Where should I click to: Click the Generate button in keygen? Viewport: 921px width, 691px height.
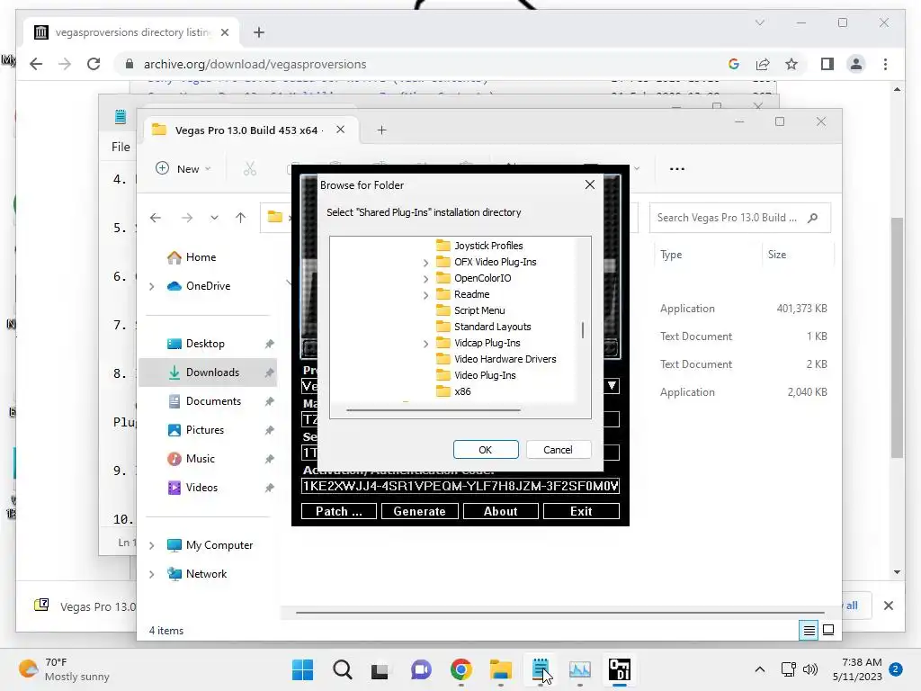(x=419, y=511)
